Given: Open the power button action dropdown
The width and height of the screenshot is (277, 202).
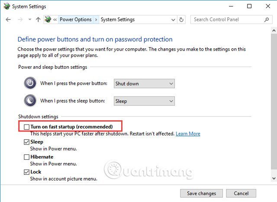Looking at the screenshot, I should pos(144,83).
